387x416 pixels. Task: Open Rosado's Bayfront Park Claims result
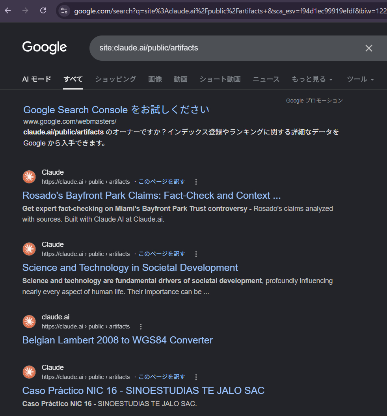(151, 195)
